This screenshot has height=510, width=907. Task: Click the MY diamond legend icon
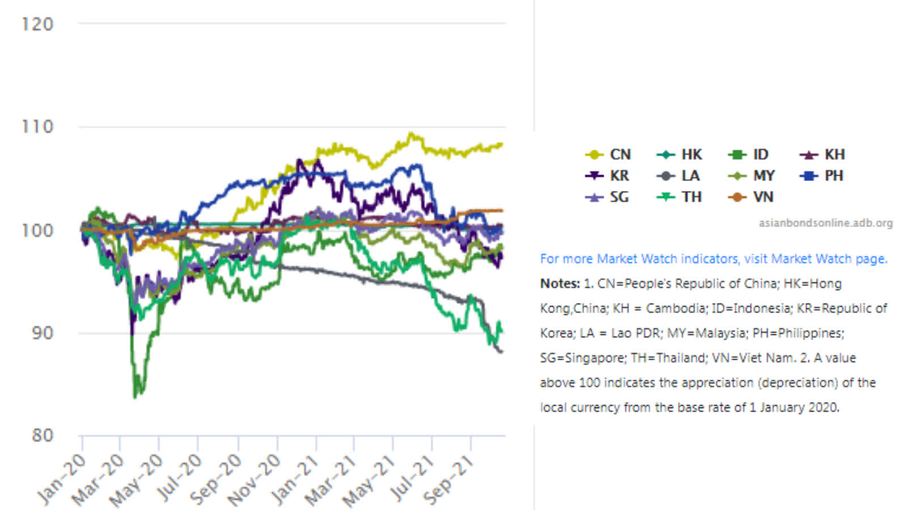coord(737,176)
